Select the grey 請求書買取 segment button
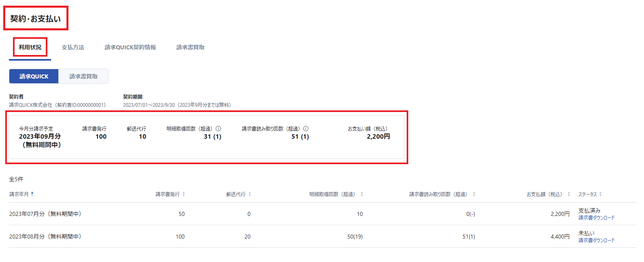 pos(83,76)
